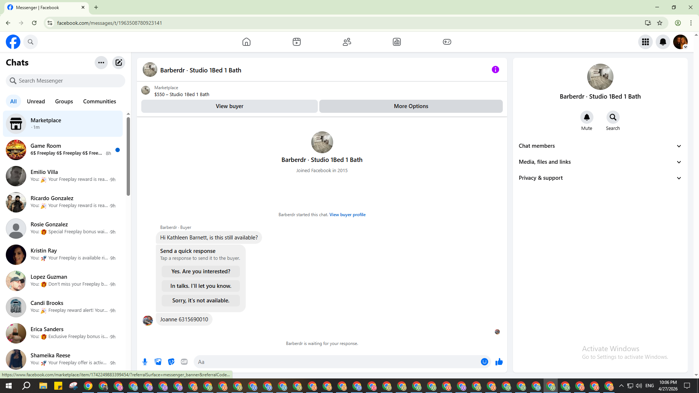The image size is (699, 393).
Task: Open the Facebook menu grid icon
Action: (x=645, y=42)
